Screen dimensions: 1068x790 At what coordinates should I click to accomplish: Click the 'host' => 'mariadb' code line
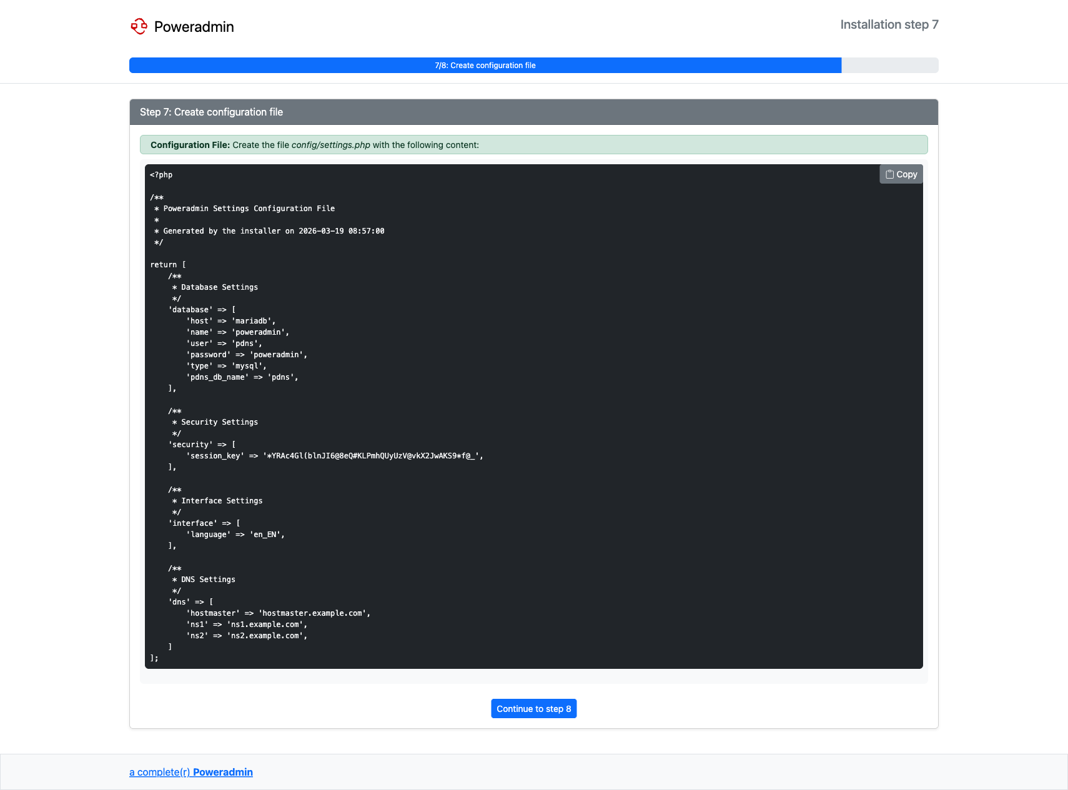[x=230, y=321]
